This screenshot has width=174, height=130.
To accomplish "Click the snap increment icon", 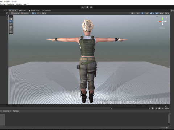I will (x=43, y=13).
